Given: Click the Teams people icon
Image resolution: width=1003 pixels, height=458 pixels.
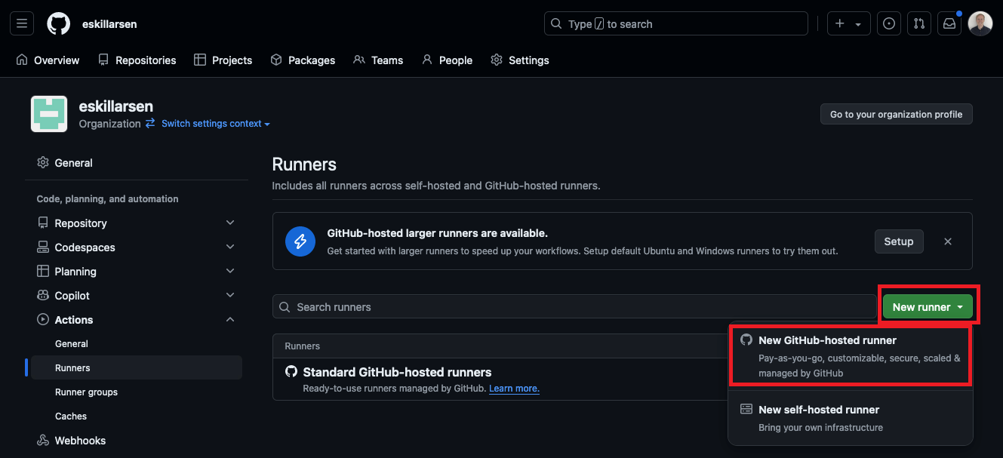Looking at the screenshot, I should [x=359, y=60].
